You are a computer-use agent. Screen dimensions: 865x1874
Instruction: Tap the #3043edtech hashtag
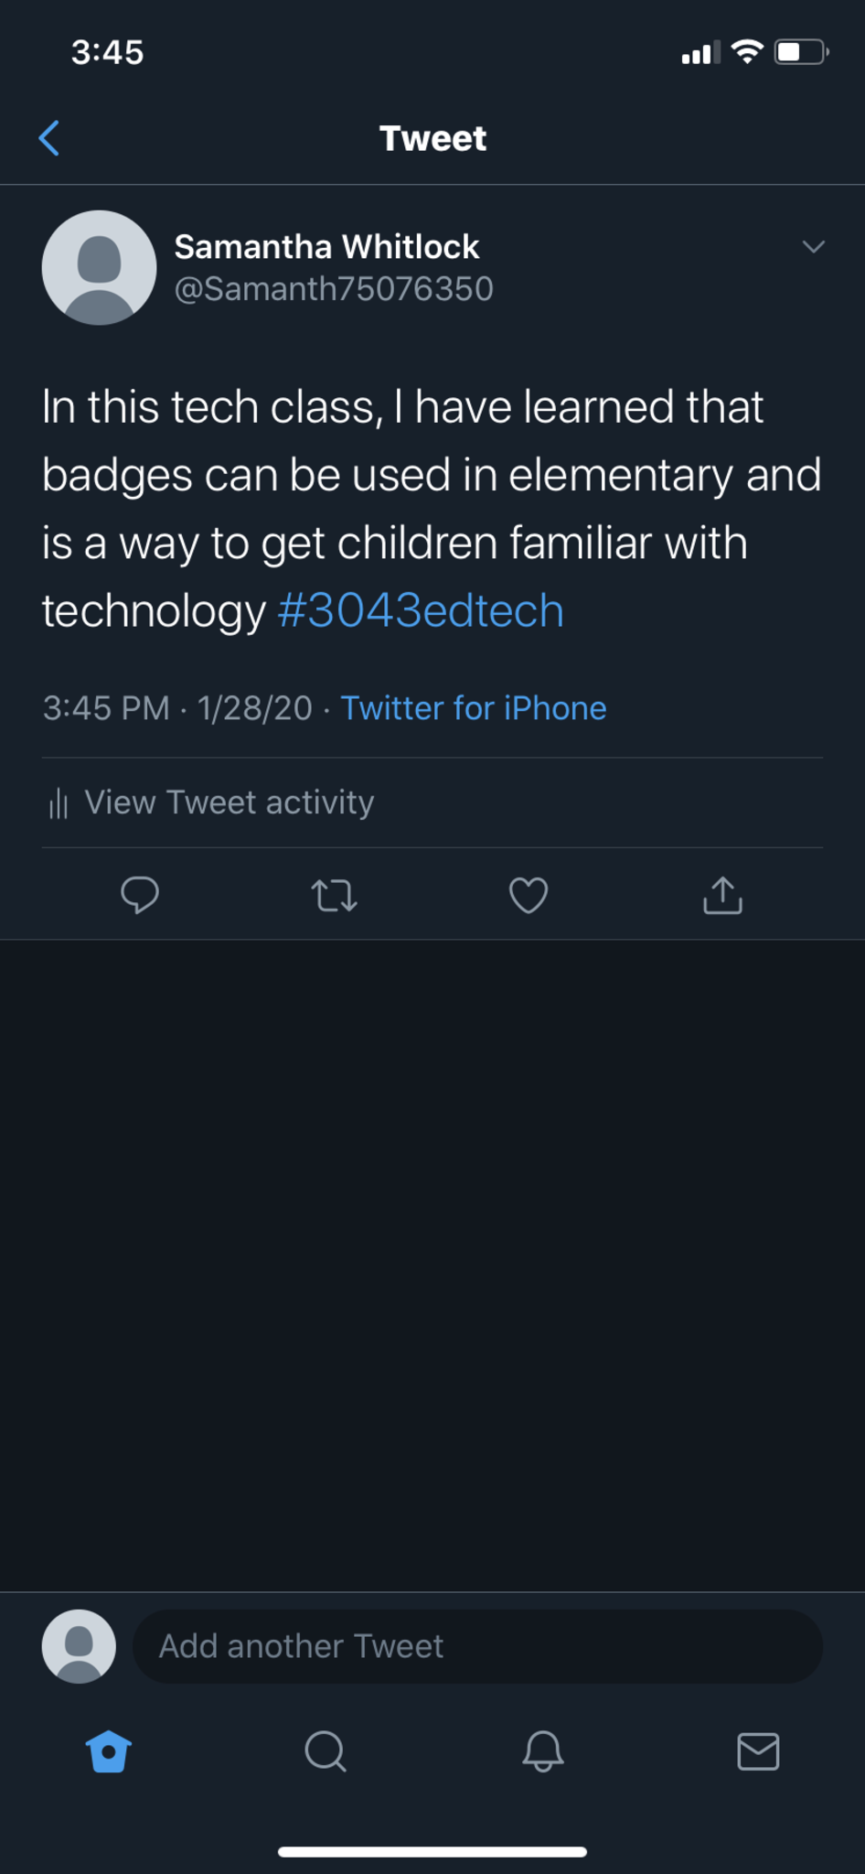coord(421,610)
